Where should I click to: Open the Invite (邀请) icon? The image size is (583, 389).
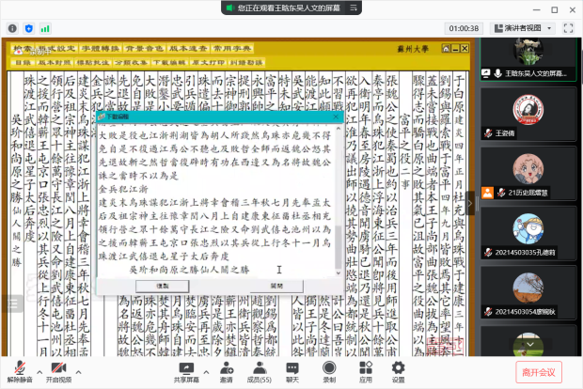click(x=227, y=367)
